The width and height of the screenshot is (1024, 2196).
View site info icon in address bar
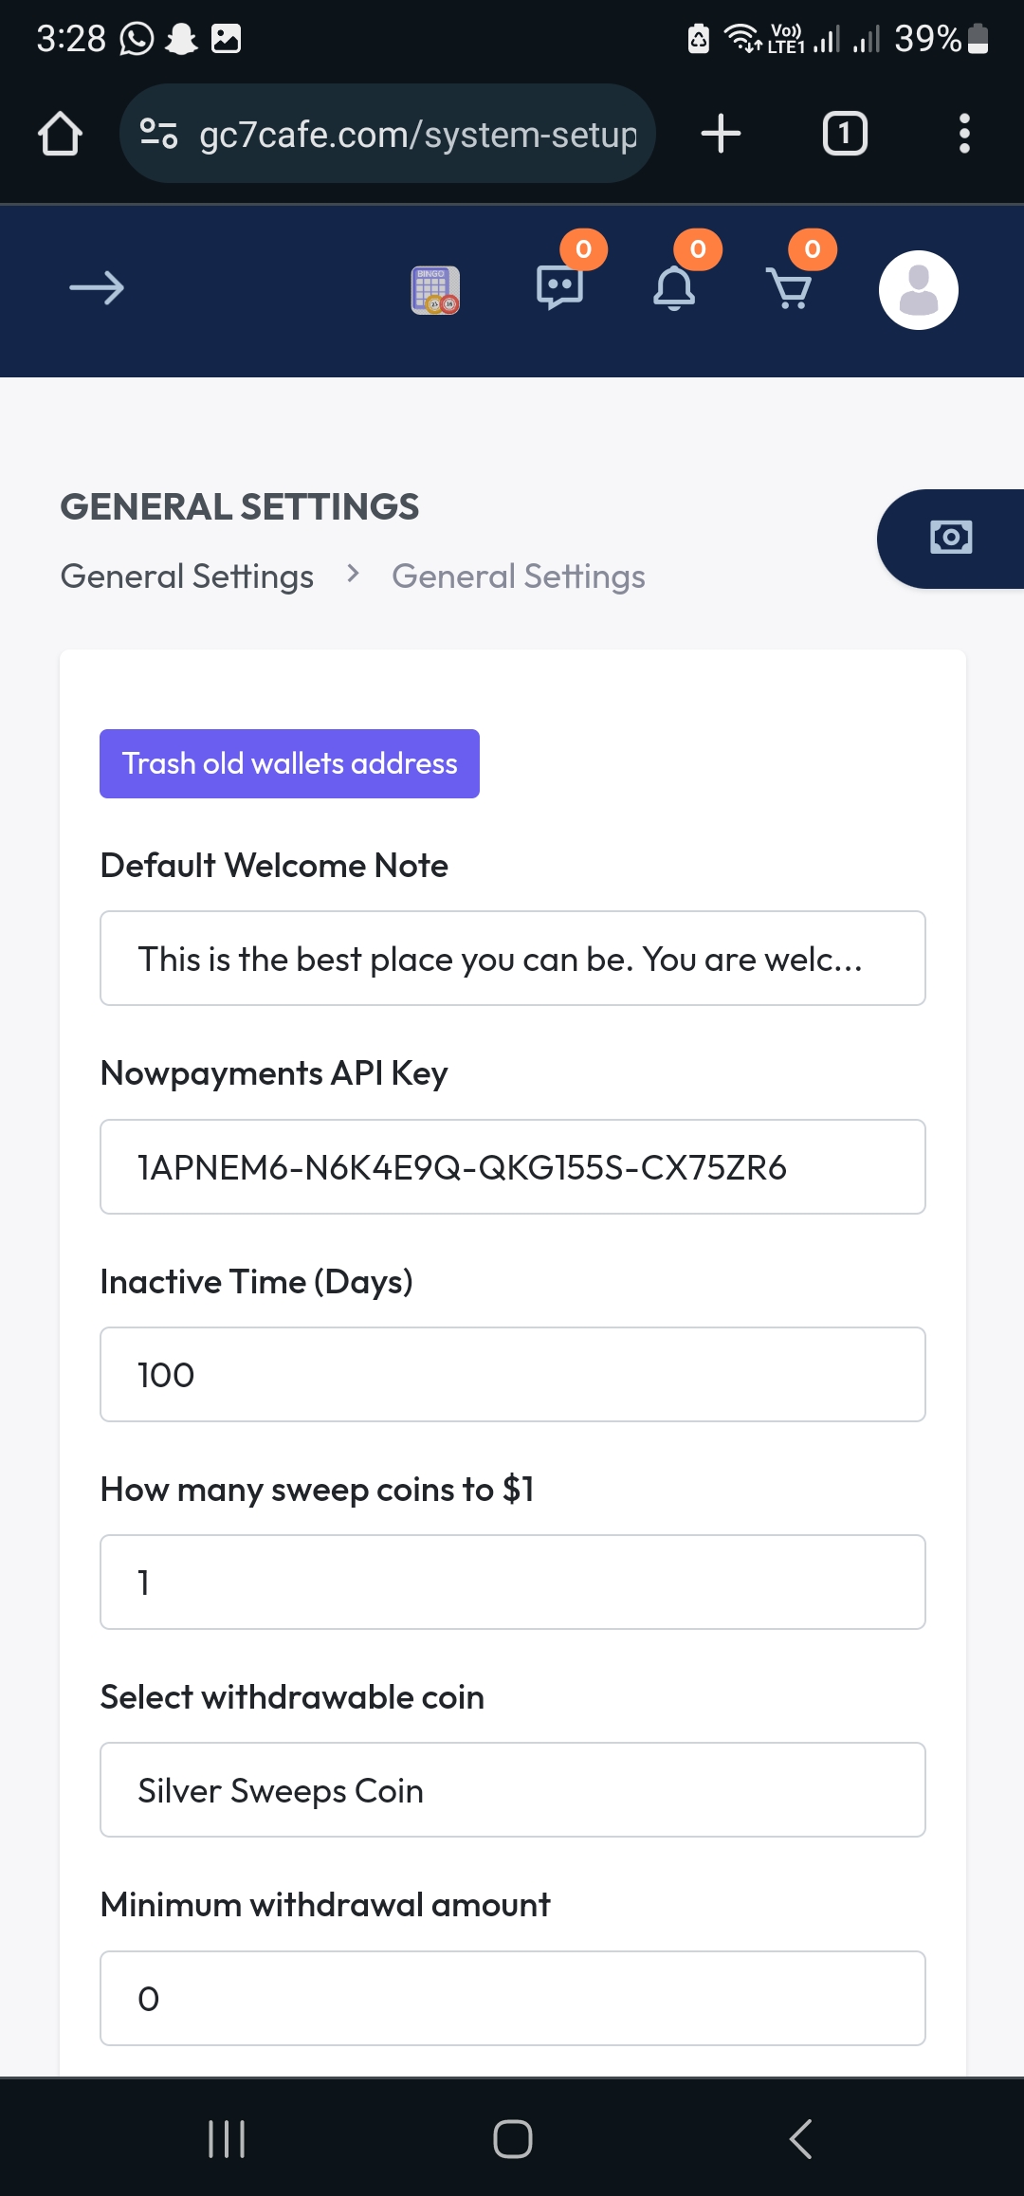tap(158, 134)
